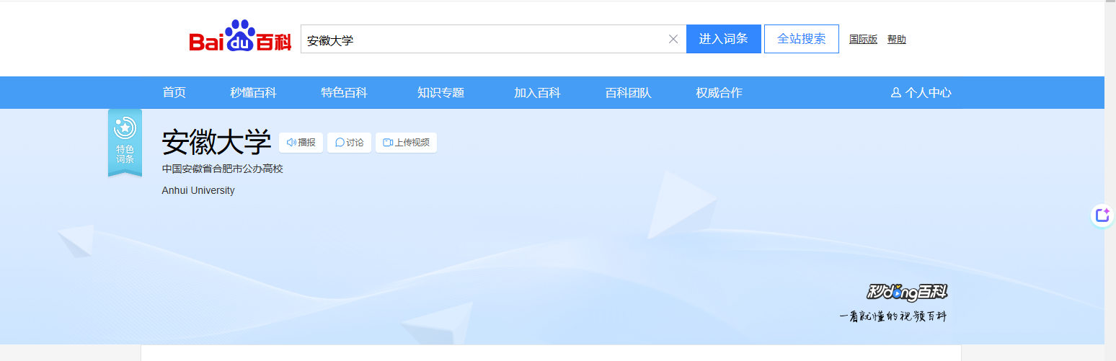Open 个人中心 user profile

point(921,93)
